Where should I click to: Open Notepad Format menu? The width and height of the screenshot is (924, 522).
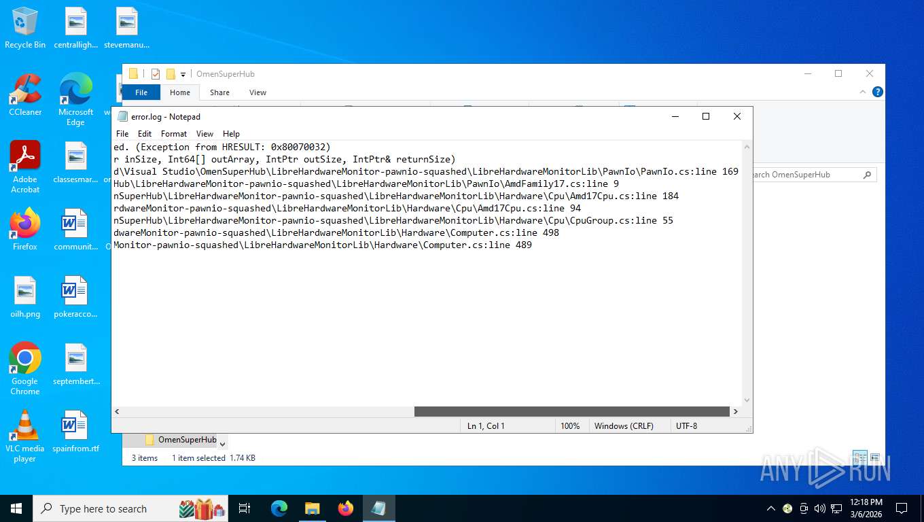174,134
